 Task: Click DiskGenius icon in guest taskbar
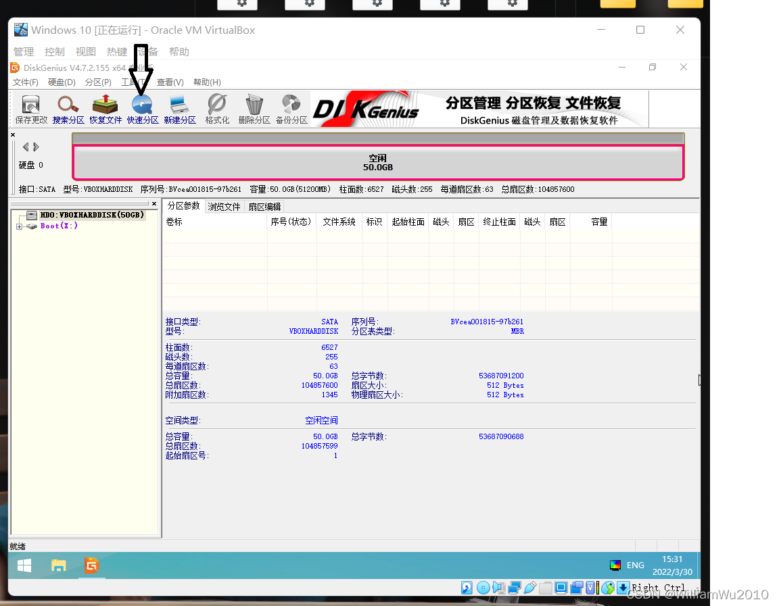coord(92,565)
